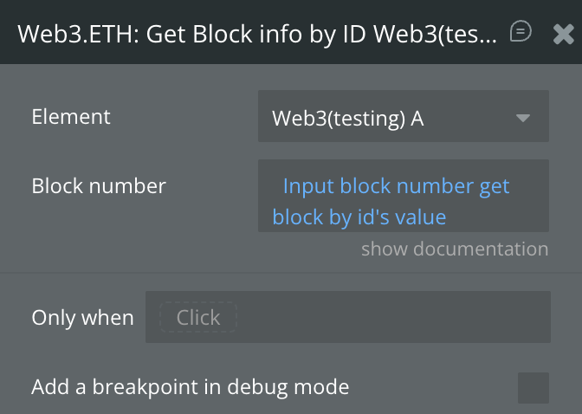
Task: Click the "Element" field label
Action: [71, 117]
